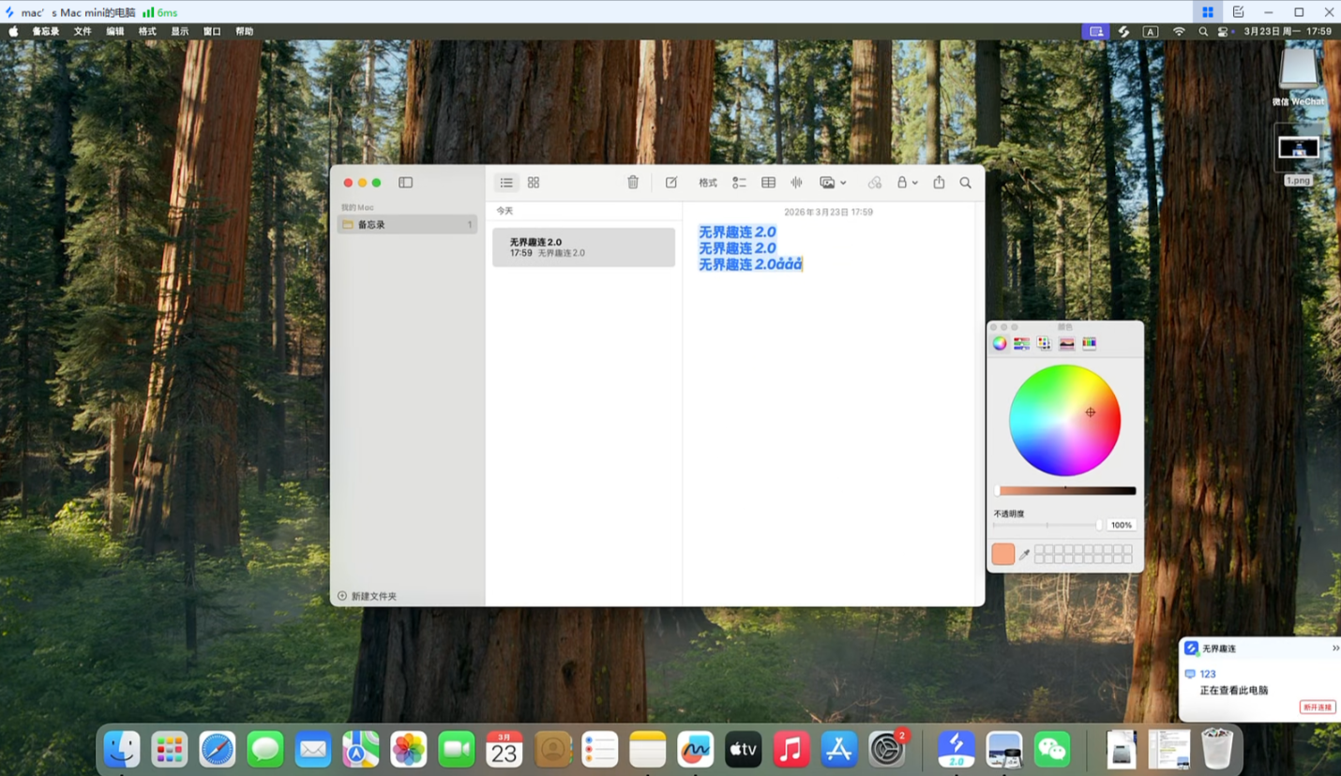This screenshot has height=776, width=1341.
Task: Delete the selected note via the trash icon
Action: point(633,183)
